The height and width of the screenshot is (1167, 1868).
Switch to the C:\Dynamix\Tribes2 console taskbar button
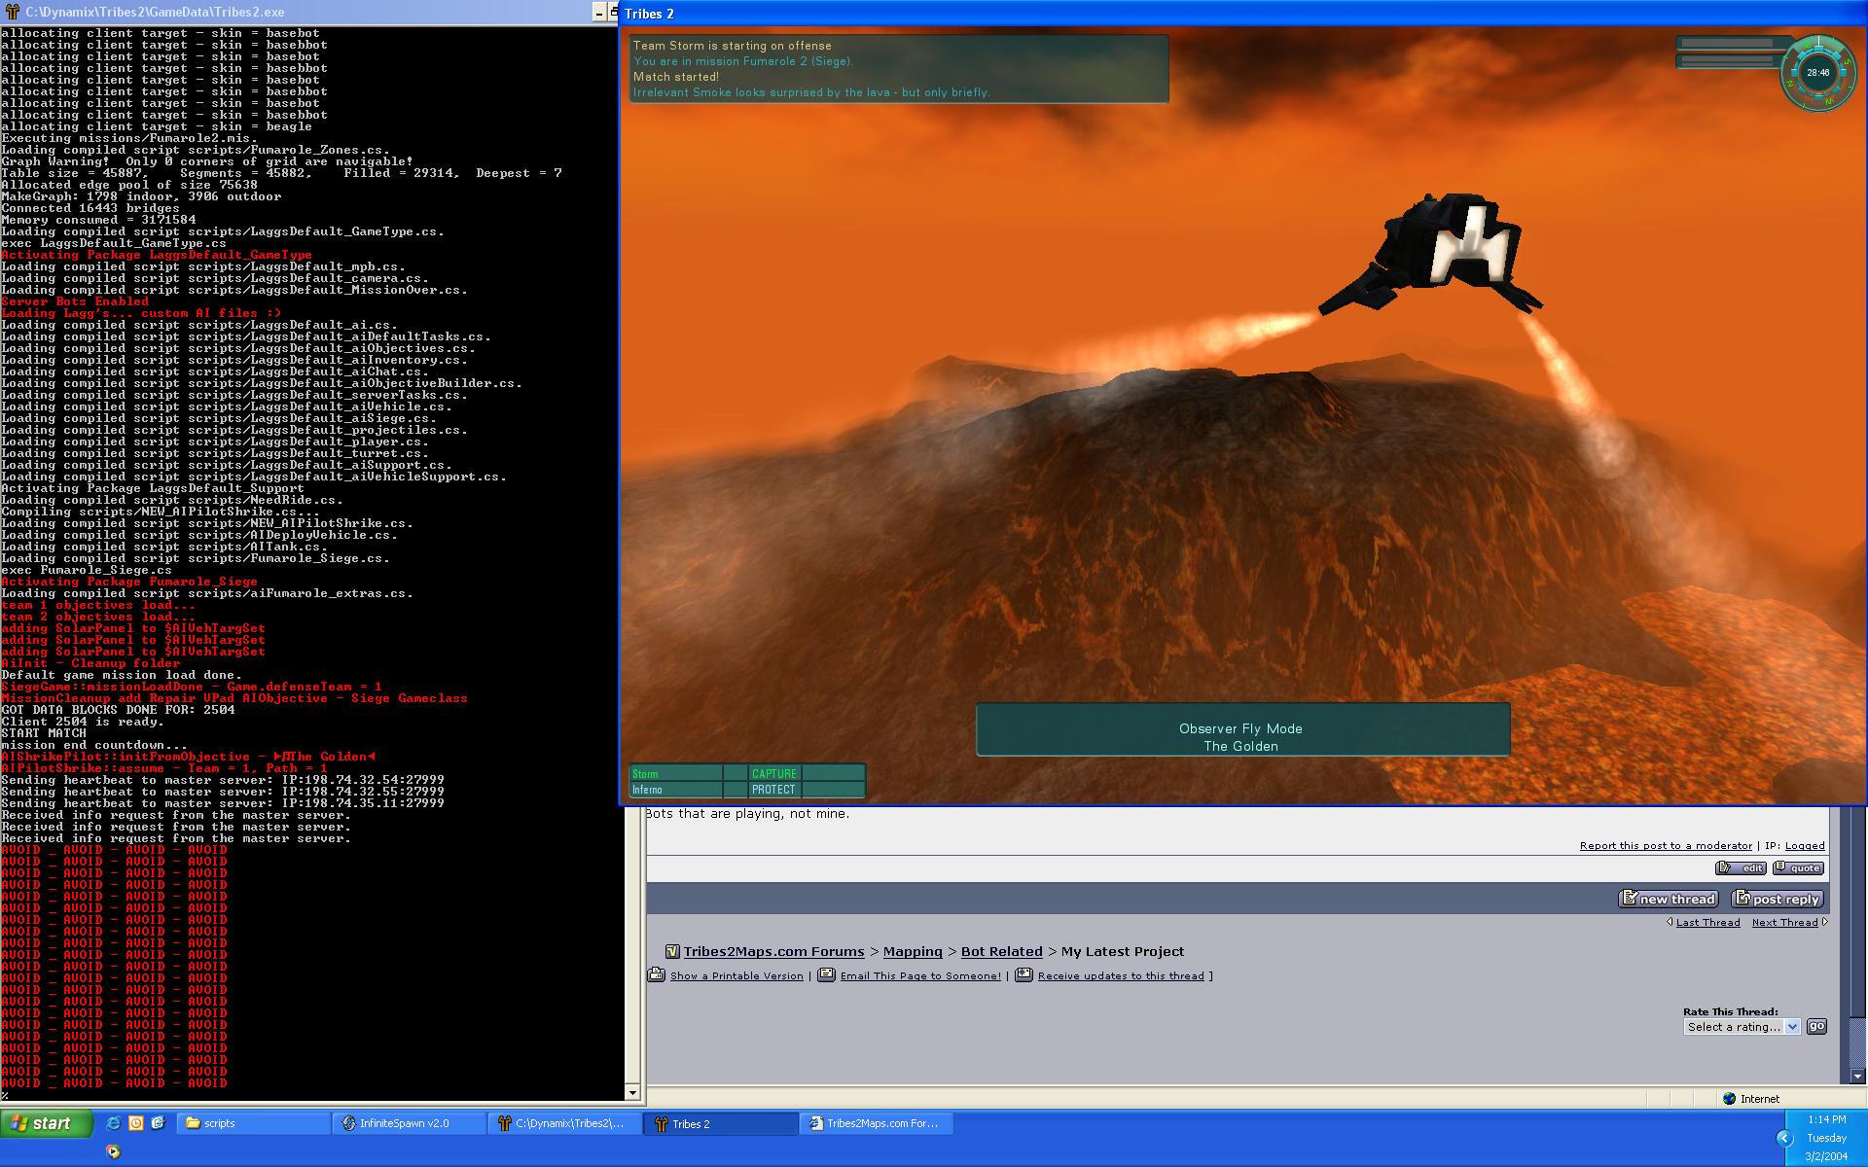pyautogui.click(x=565, y=1123)
